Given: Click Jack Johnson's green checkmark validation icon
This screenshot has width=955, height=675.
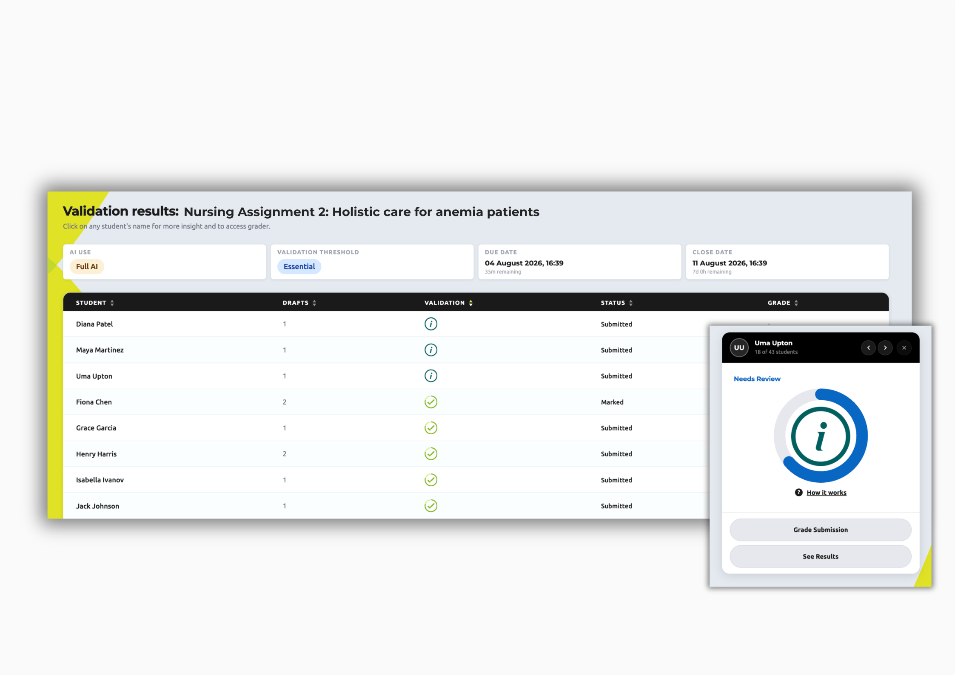Looking at the screenshot, I should point(430,505).
